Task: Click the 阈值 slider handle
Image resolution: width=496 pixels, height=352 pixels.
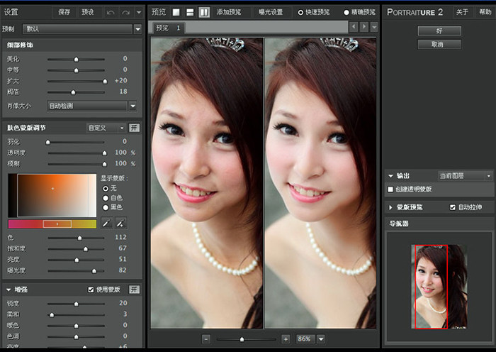Action: click(x=73, y=92)
